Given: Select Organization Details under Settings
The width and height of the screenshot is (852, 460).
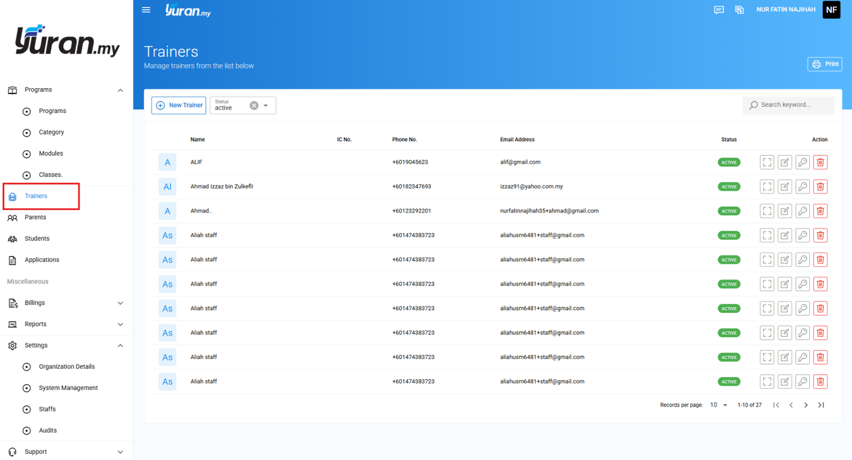Looking at the screenshot, I should (x=66, y=366).
